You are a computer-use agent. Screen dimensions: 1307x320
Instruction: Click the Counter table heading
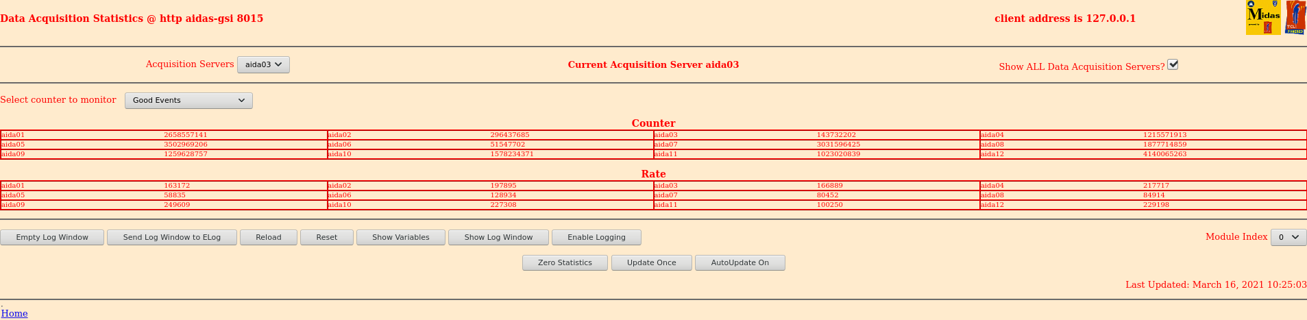pos(653,123)
